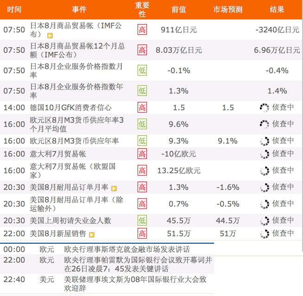Click event 美国8月耐用品订单月率（除运输外）
Image resolution: width=303 pixels, height=296 pixels.
76,204
